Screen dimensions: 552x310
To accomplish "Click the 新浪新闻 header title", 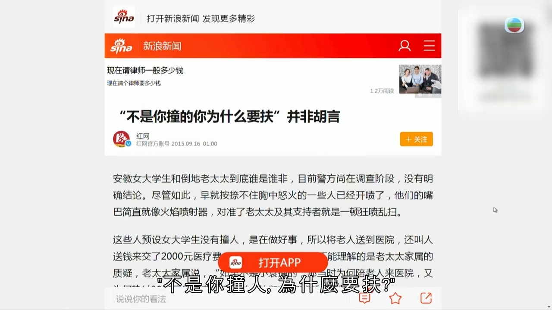I will (x=162, y=46).
